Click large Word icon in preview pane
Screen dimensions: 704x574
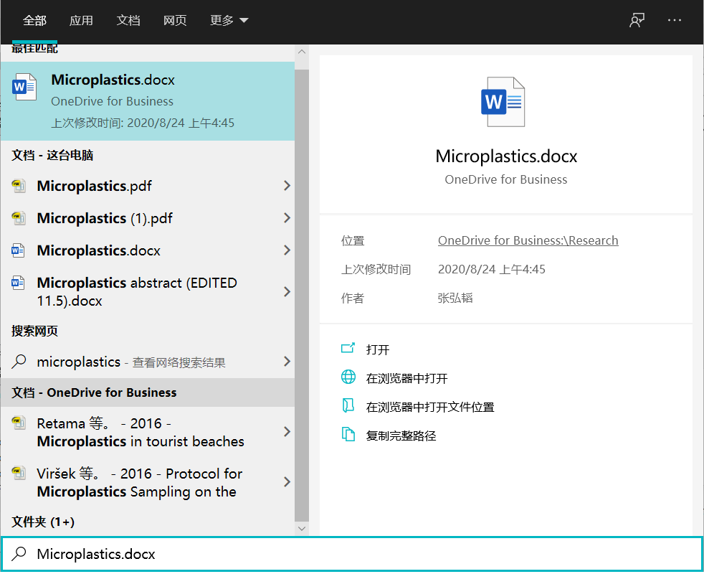coord(503,102)
